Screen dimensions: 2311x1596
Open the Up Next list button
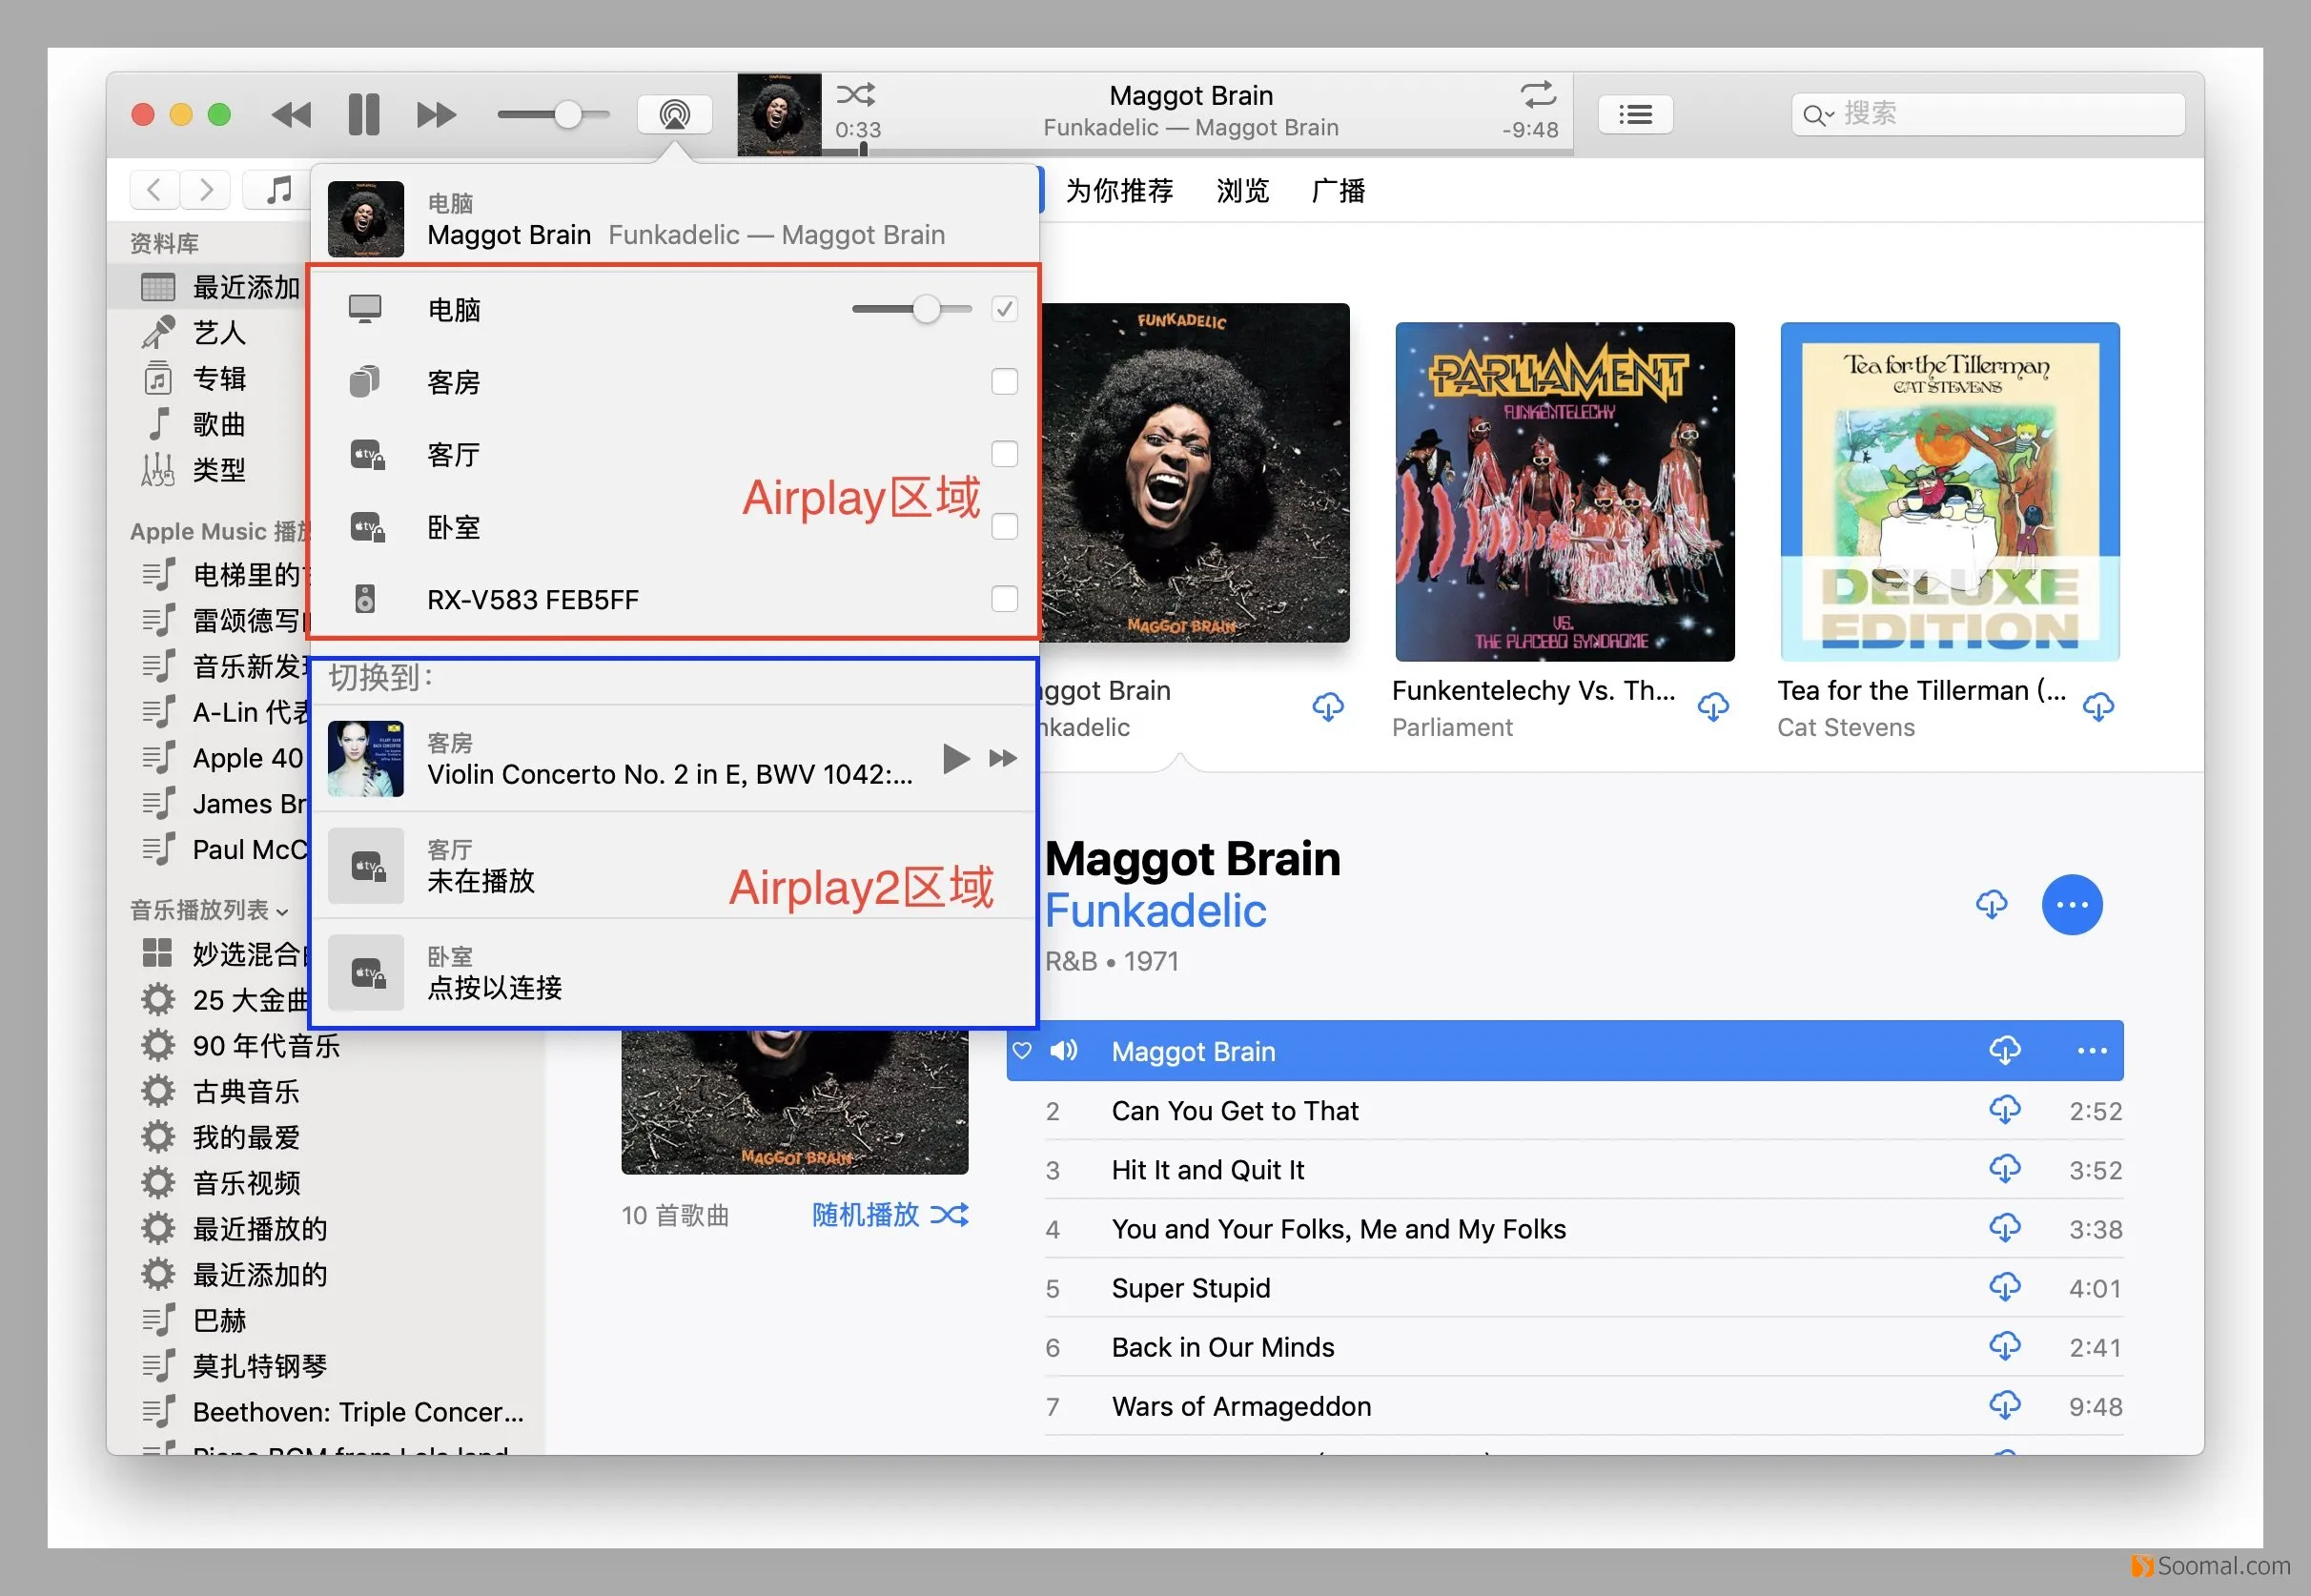pyautogui.click(x=1635, y=114)
